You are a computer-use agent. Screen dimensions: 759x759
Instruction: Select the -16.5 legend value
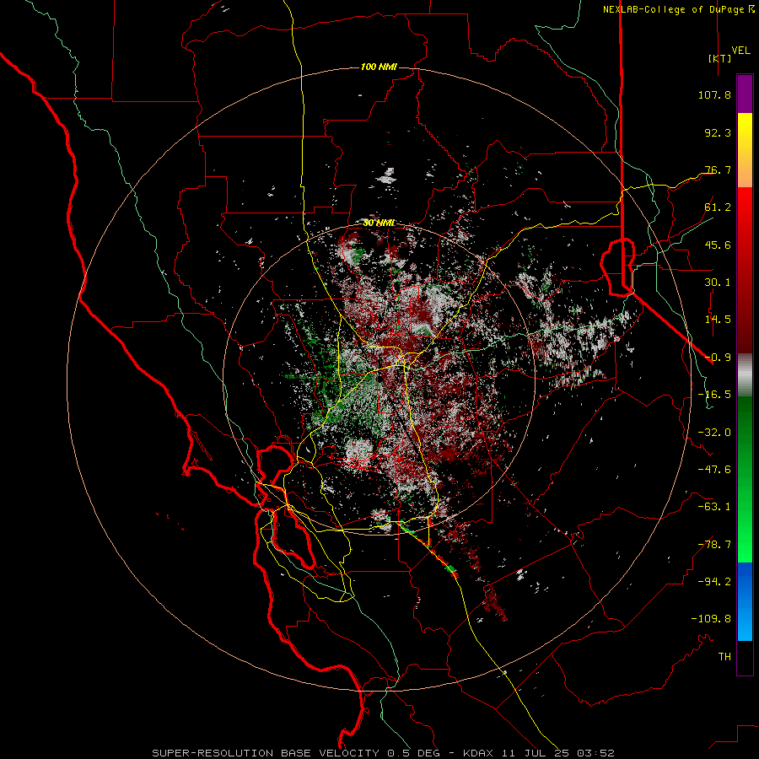(714, 395)
